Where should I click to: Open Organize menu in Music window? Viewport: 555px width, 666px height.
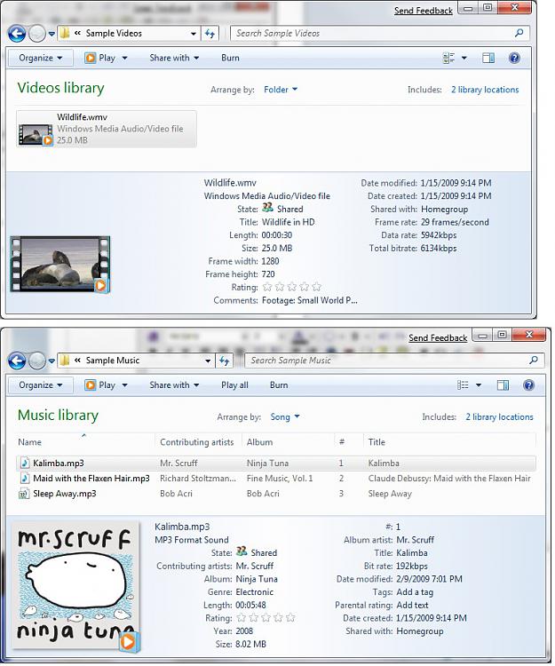(40, 385)
